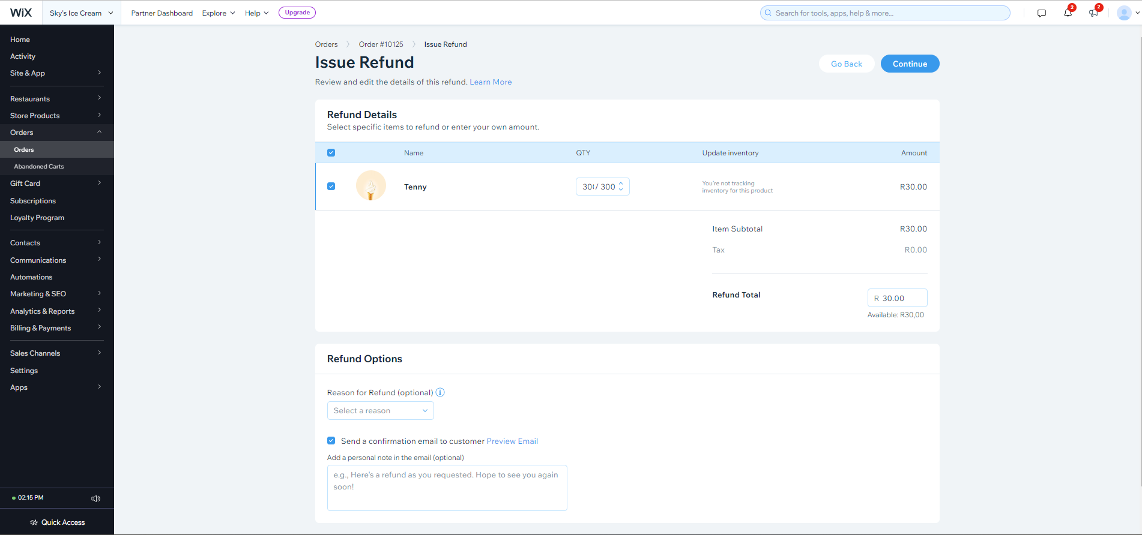The height and width of the screenshot is (535, 1142).
Task: Open the notifications bell
Action: tap(1068, 13)
